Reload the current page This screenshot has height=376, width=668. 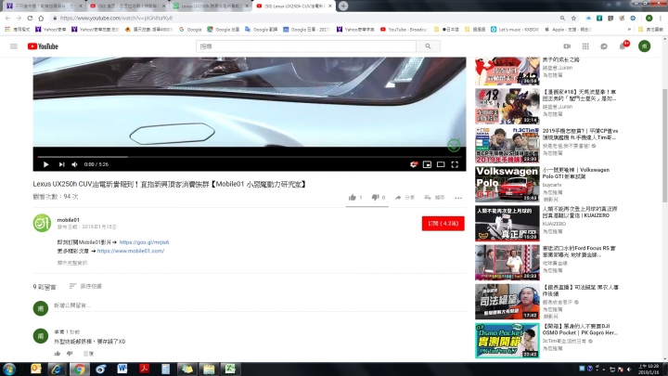pyautogui.click(x=30, y=18)
